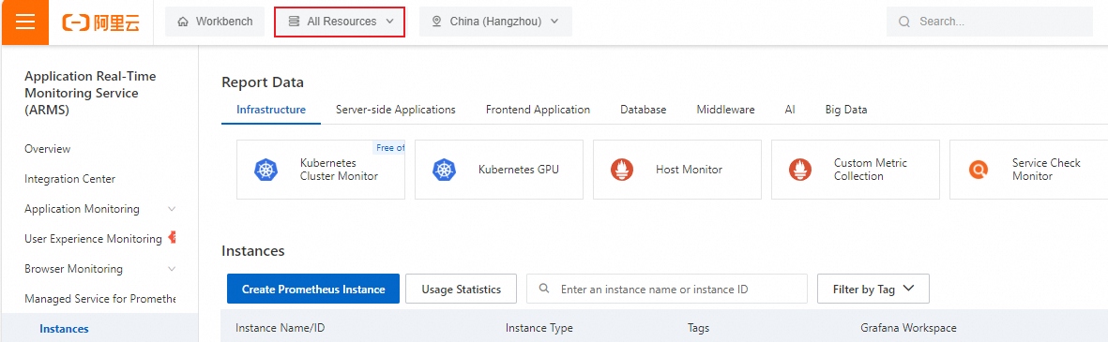Viewport: 1108px width, 342px height.
Task: Click Create Prometheus Instance button
Action: [313, 290]
